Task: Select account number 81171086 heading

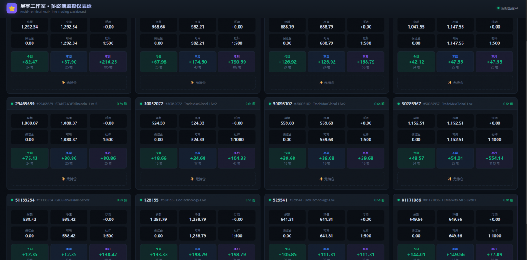Action: pyautogui.click(x=411, y=200)
